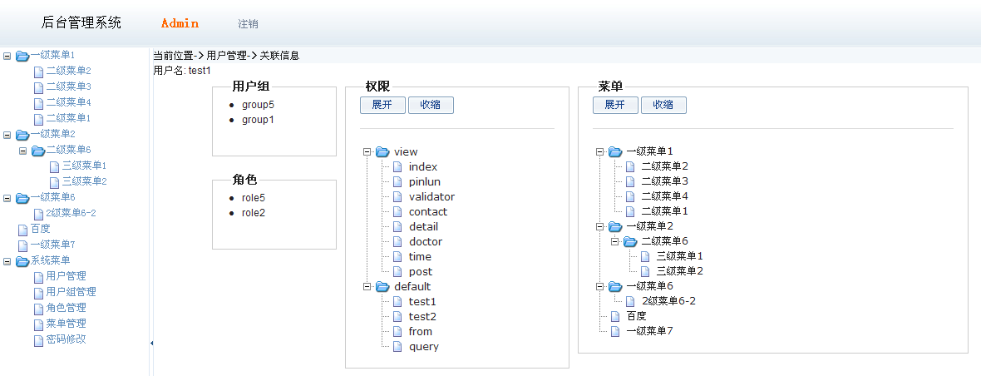
Task: Click the file icon beside query permission
Action: coord(397,347)
